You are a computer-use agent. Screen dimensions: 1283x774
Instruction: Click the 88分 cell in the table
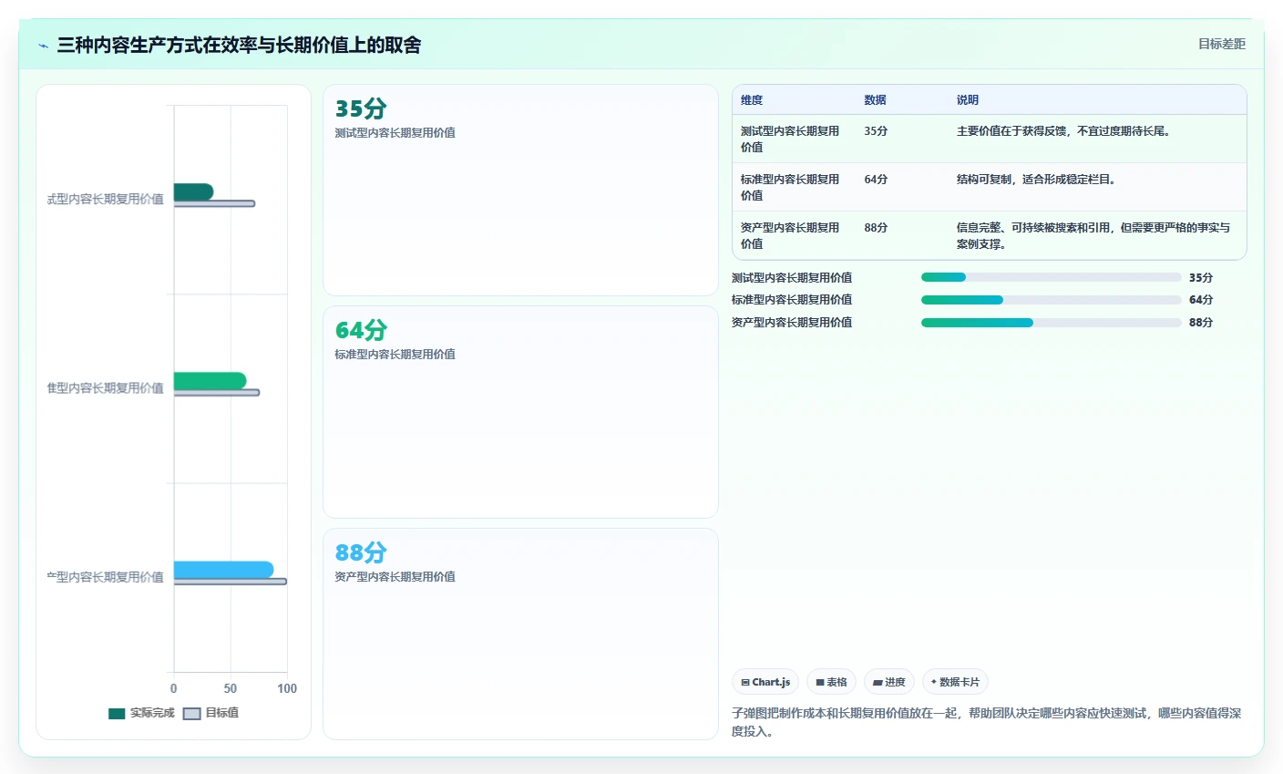click(x=876, y=228)
